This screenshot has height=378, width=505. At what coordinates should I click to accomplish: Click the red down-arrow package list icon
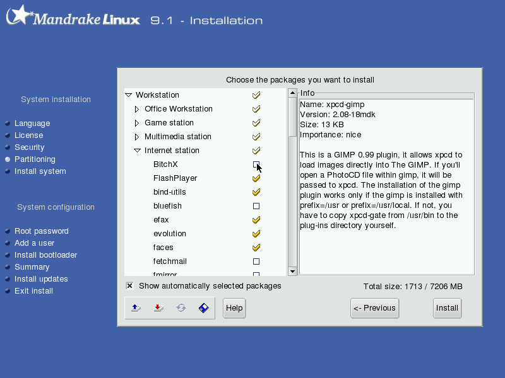click(x=158, y=308)
